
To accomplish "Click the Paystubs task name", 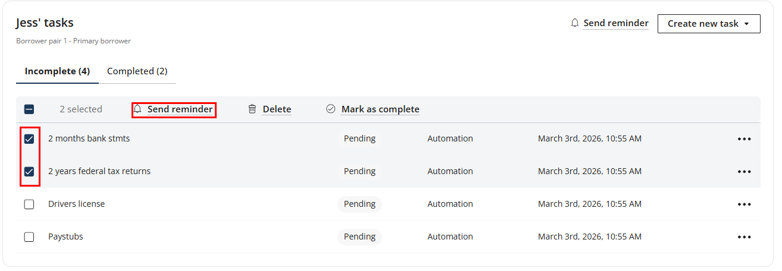I will point(65,237).
